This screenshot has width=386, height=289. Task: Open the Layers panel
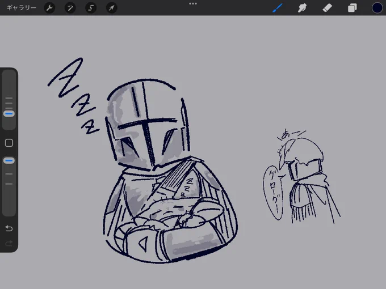(353, 8)
